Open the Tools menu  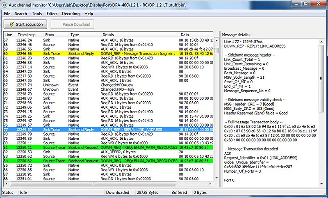click(x=37, y=14)
